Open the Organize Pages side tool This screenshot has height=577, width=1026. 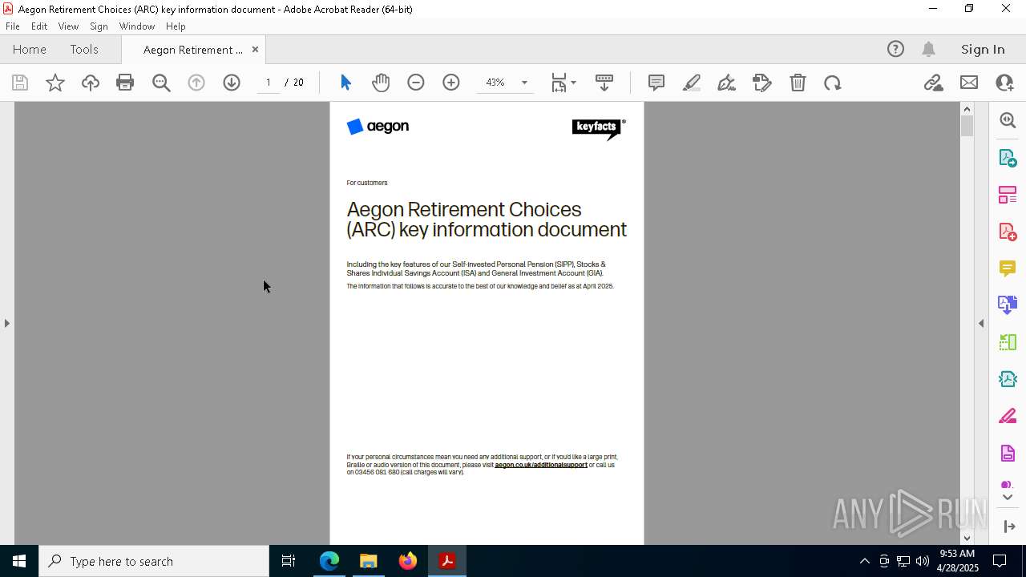[1008, 195]
